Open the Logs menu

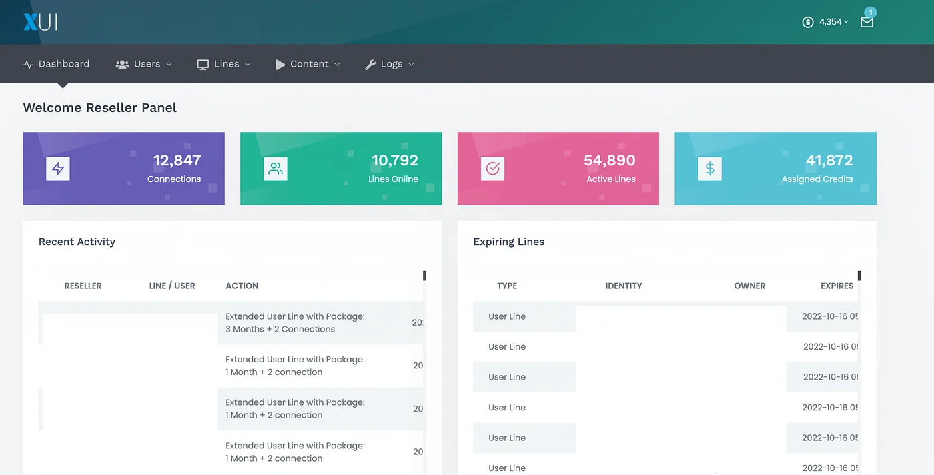[x=392, y=63]
